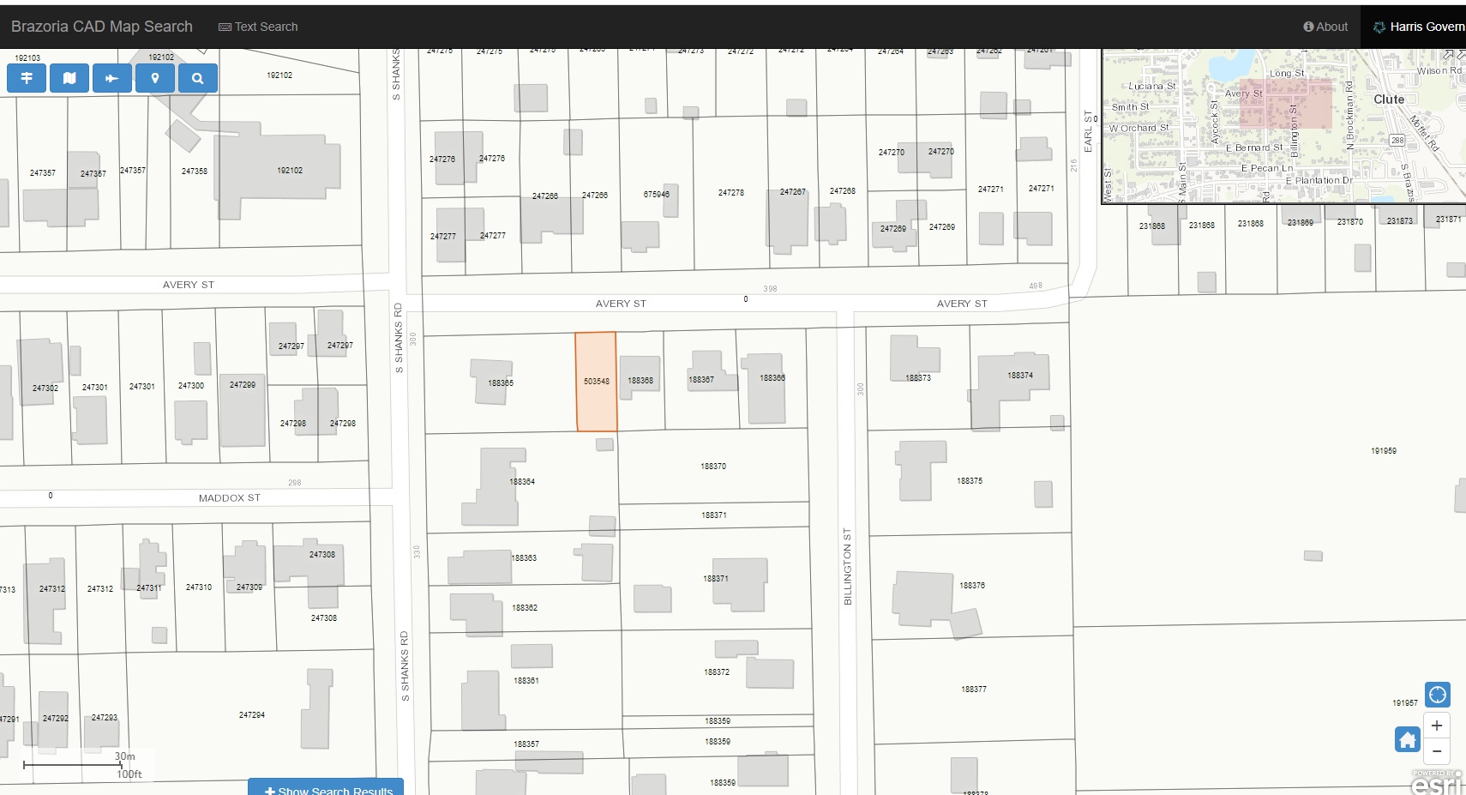1466x795 pixels.
Task: Select parcel 188370 on the map
Action: point(713,467)
